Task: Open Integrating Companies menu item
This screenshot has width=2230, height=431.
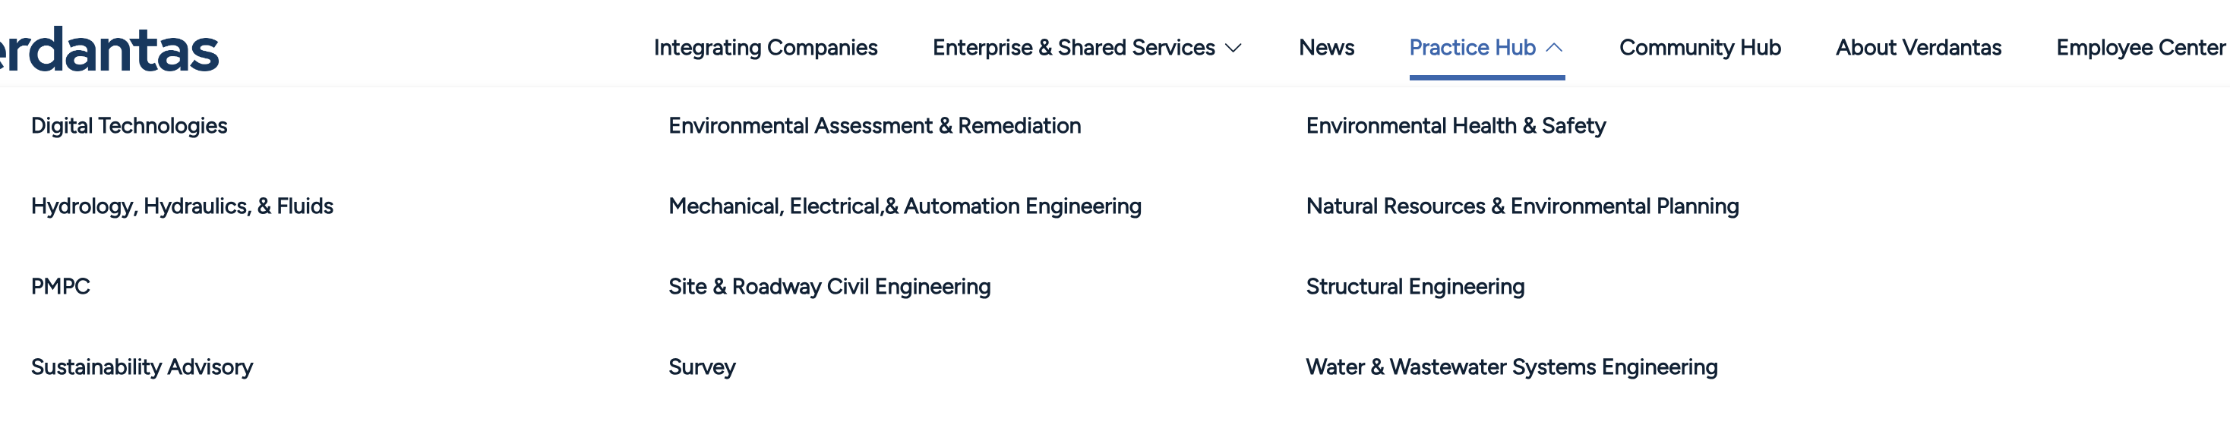Action: click(766, 49)
